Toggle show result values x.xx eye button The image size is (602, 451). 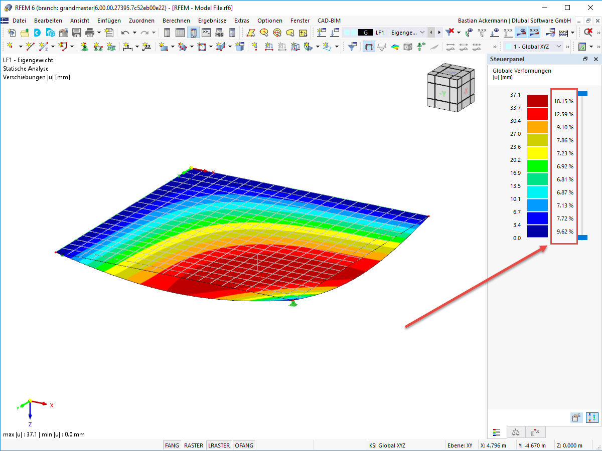[534, 33]
